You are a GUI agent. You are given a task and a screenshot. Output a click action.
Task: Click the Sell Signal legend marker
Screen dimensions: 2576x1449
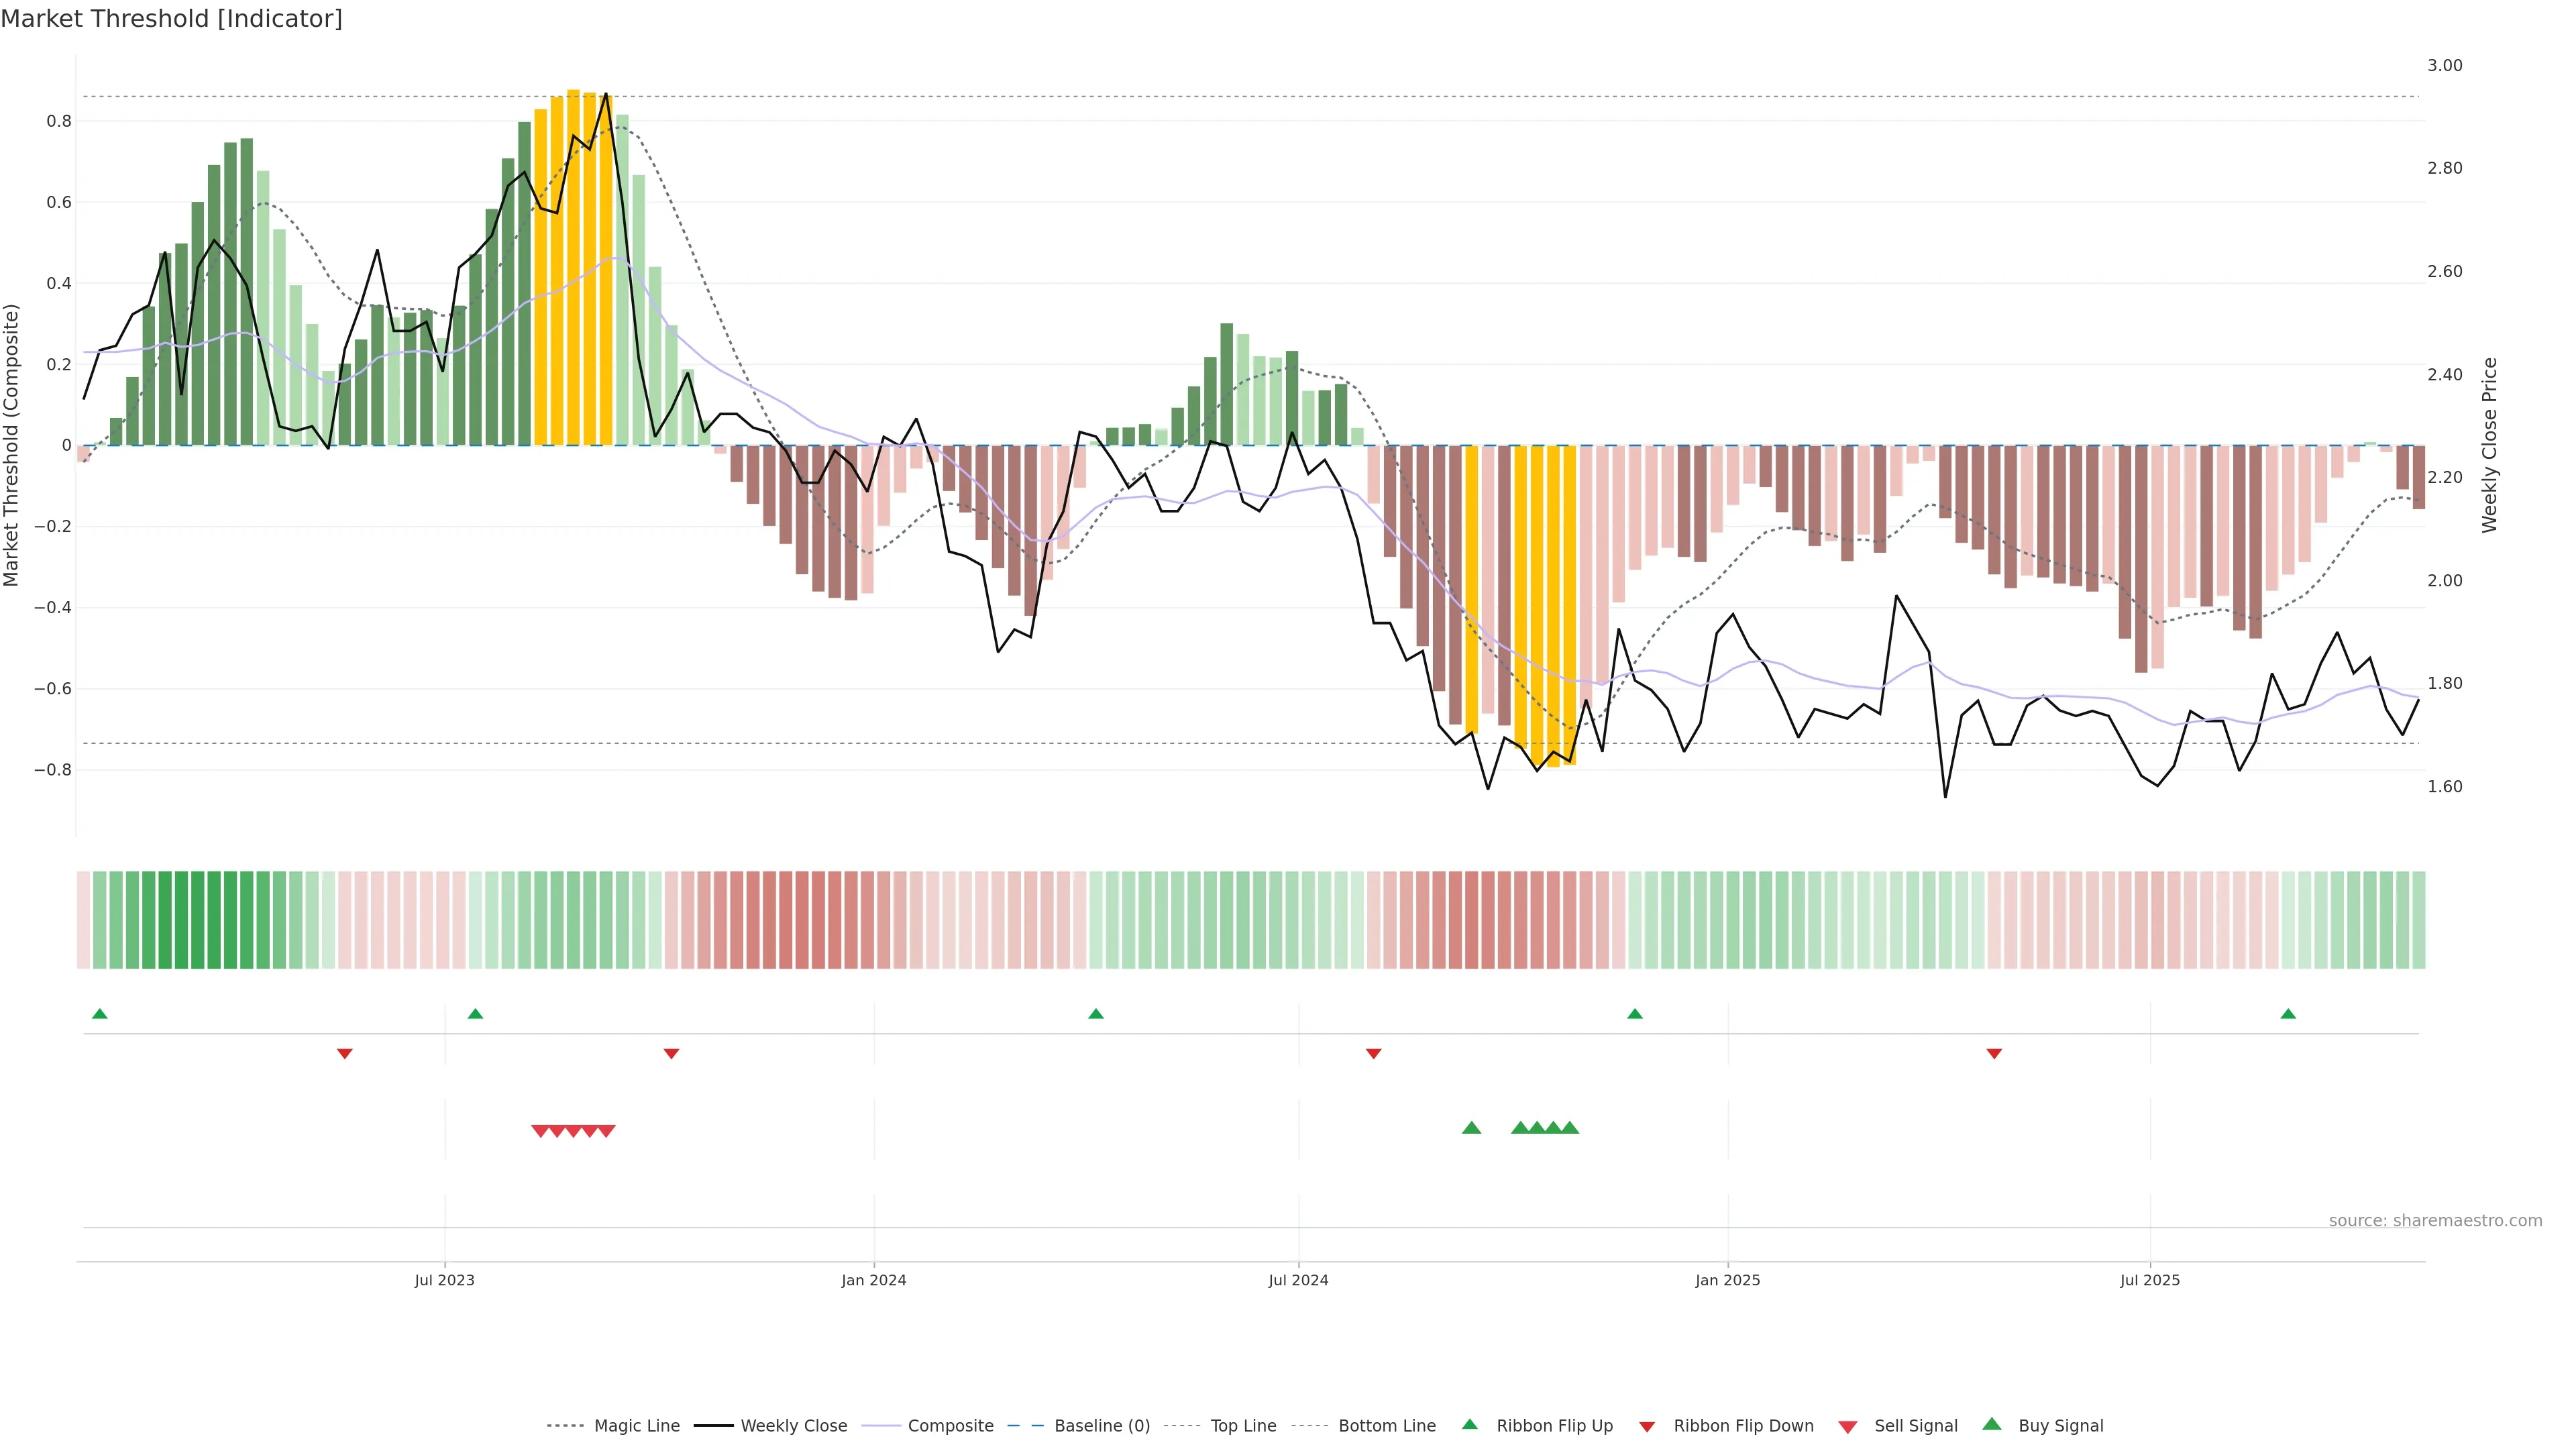(x=1847, y=1426)
